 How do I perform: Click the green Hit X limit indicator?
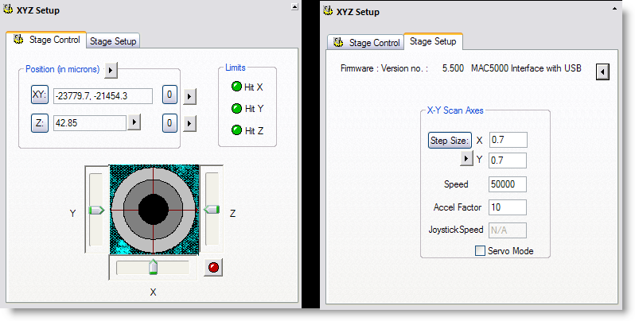click(236, 87)
